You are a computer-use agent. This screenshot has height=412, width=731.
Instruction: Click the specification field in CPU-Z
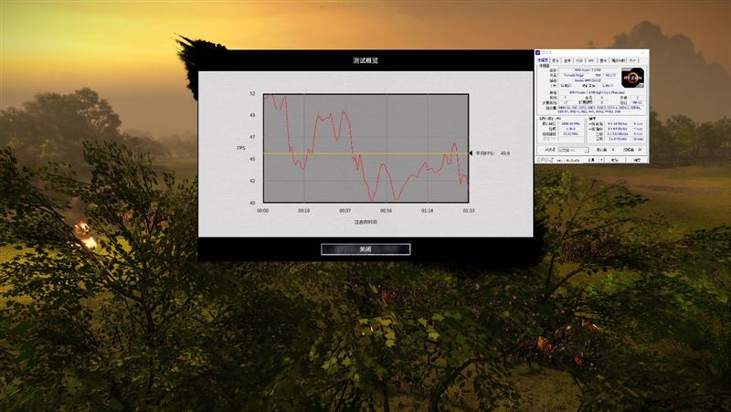coord(601,92)
